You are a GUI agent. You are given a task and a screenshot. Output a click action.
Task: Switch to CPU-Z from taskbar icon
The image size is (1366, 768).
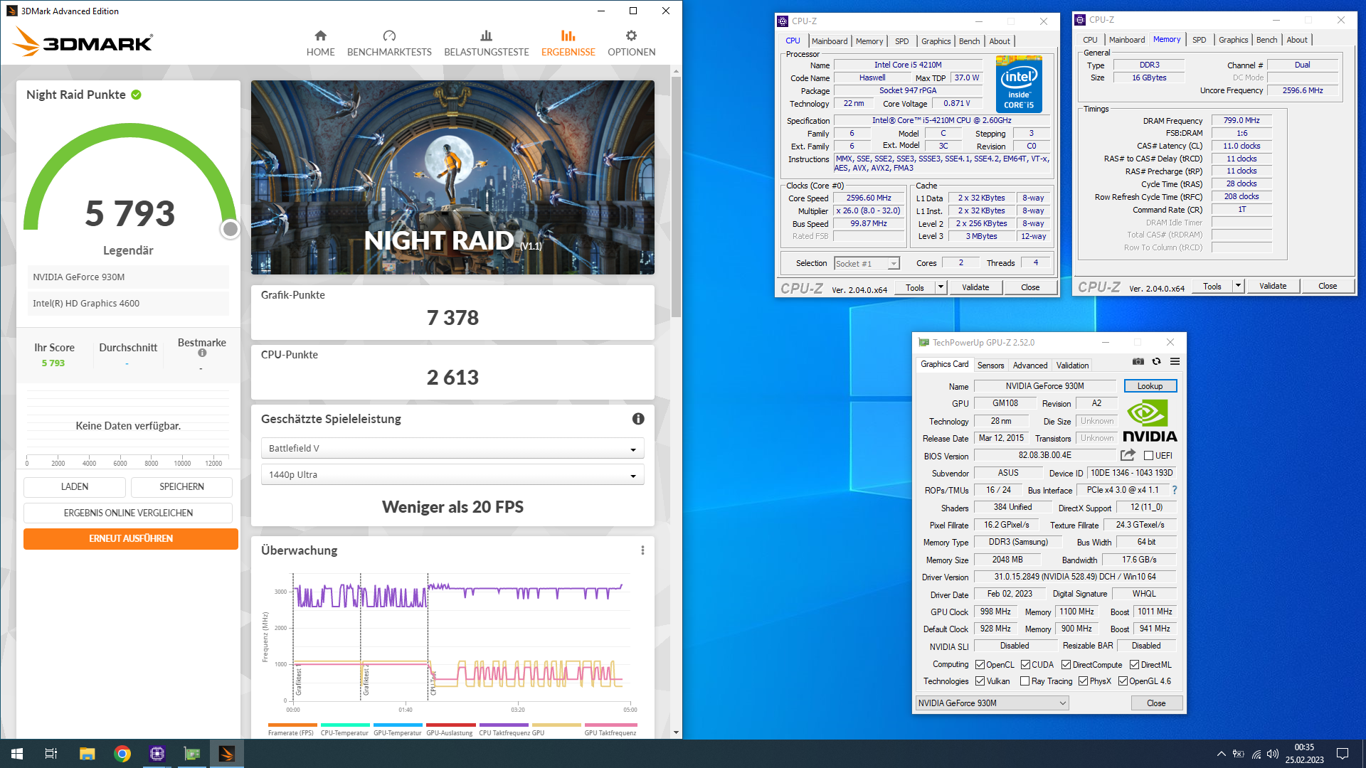tap(157, 754)
